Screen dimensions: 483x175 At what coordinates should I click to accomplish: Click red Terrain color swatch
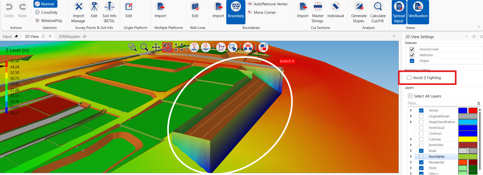coord(473,111)
